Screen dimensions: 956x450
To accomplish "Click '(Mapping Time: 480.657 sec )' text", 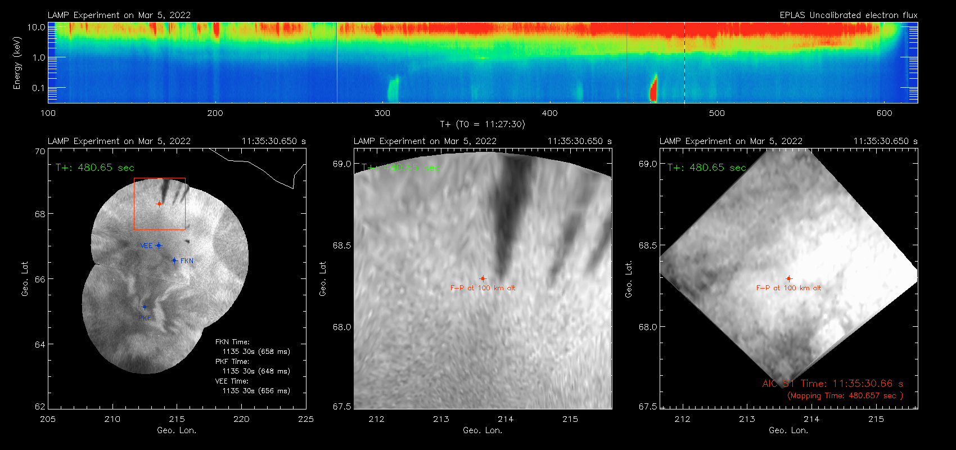I will (845, 396).
